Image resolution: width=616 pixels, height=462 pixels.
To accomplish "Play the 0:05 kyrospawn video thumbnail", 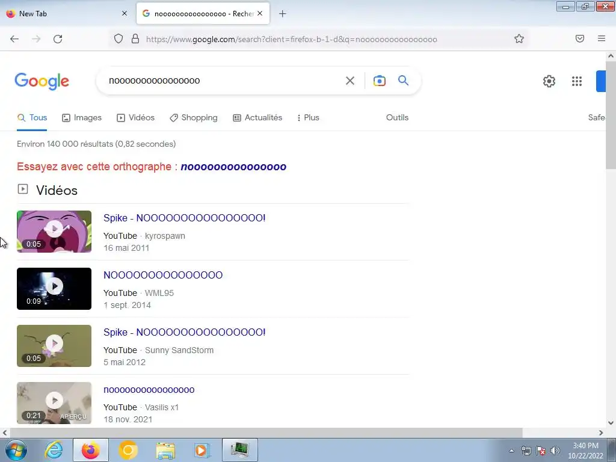I will tap(54, 232).
